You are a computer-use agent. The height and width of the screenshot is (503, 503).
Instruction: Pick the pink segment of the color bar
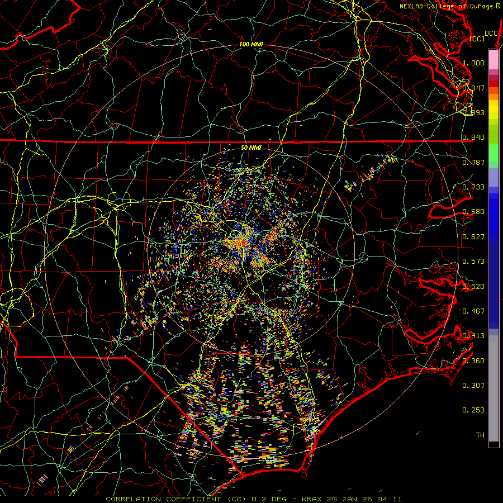point(493,59)
